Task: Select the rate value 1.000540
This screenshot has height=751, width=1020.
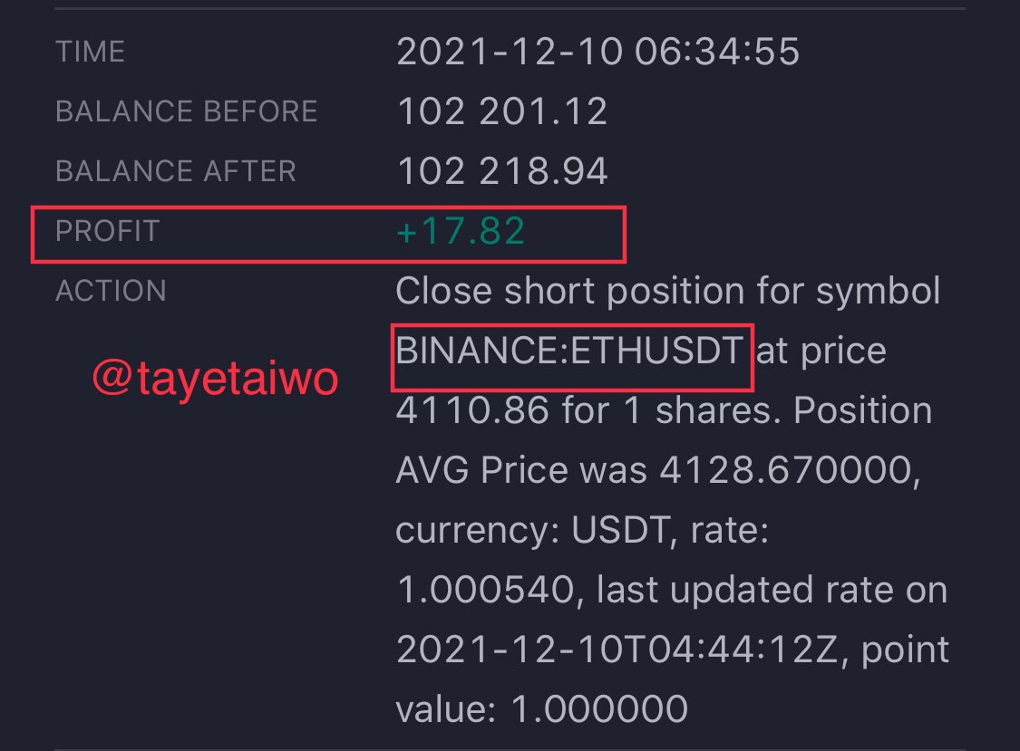Action: pyautogui.click(x=485, y=590)
